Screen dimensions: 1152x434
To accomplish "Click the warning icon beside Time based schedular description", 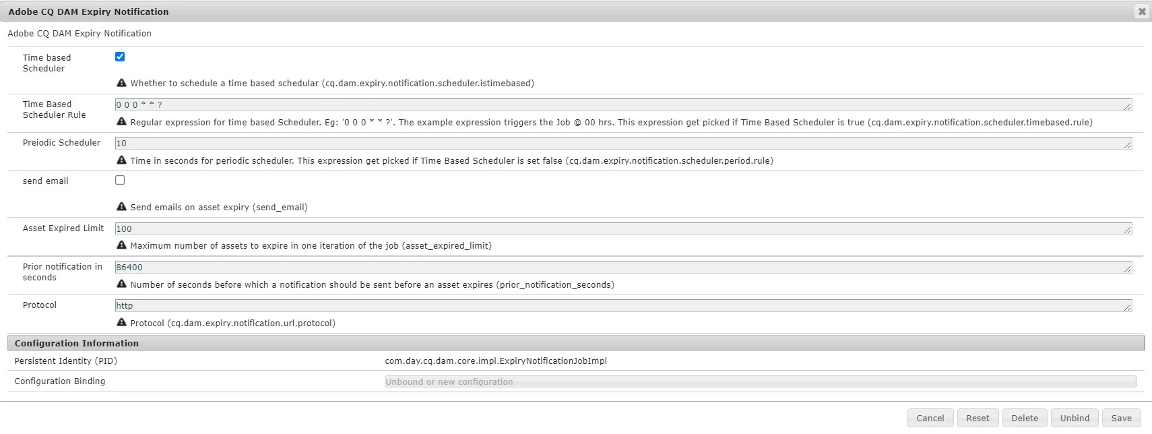I will [x=121, y=83].
